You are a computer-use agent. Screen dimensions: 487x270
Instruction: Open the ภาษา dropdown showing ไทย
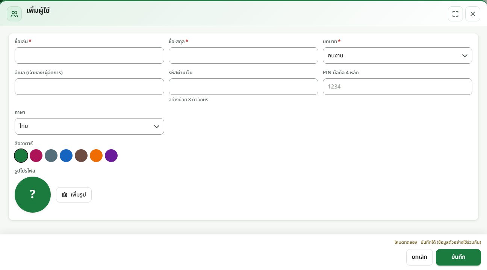(89, 126)
